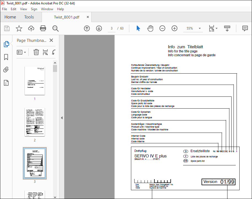Select page 1 thumbnail
252x199 pixels.
click(35, 81)
